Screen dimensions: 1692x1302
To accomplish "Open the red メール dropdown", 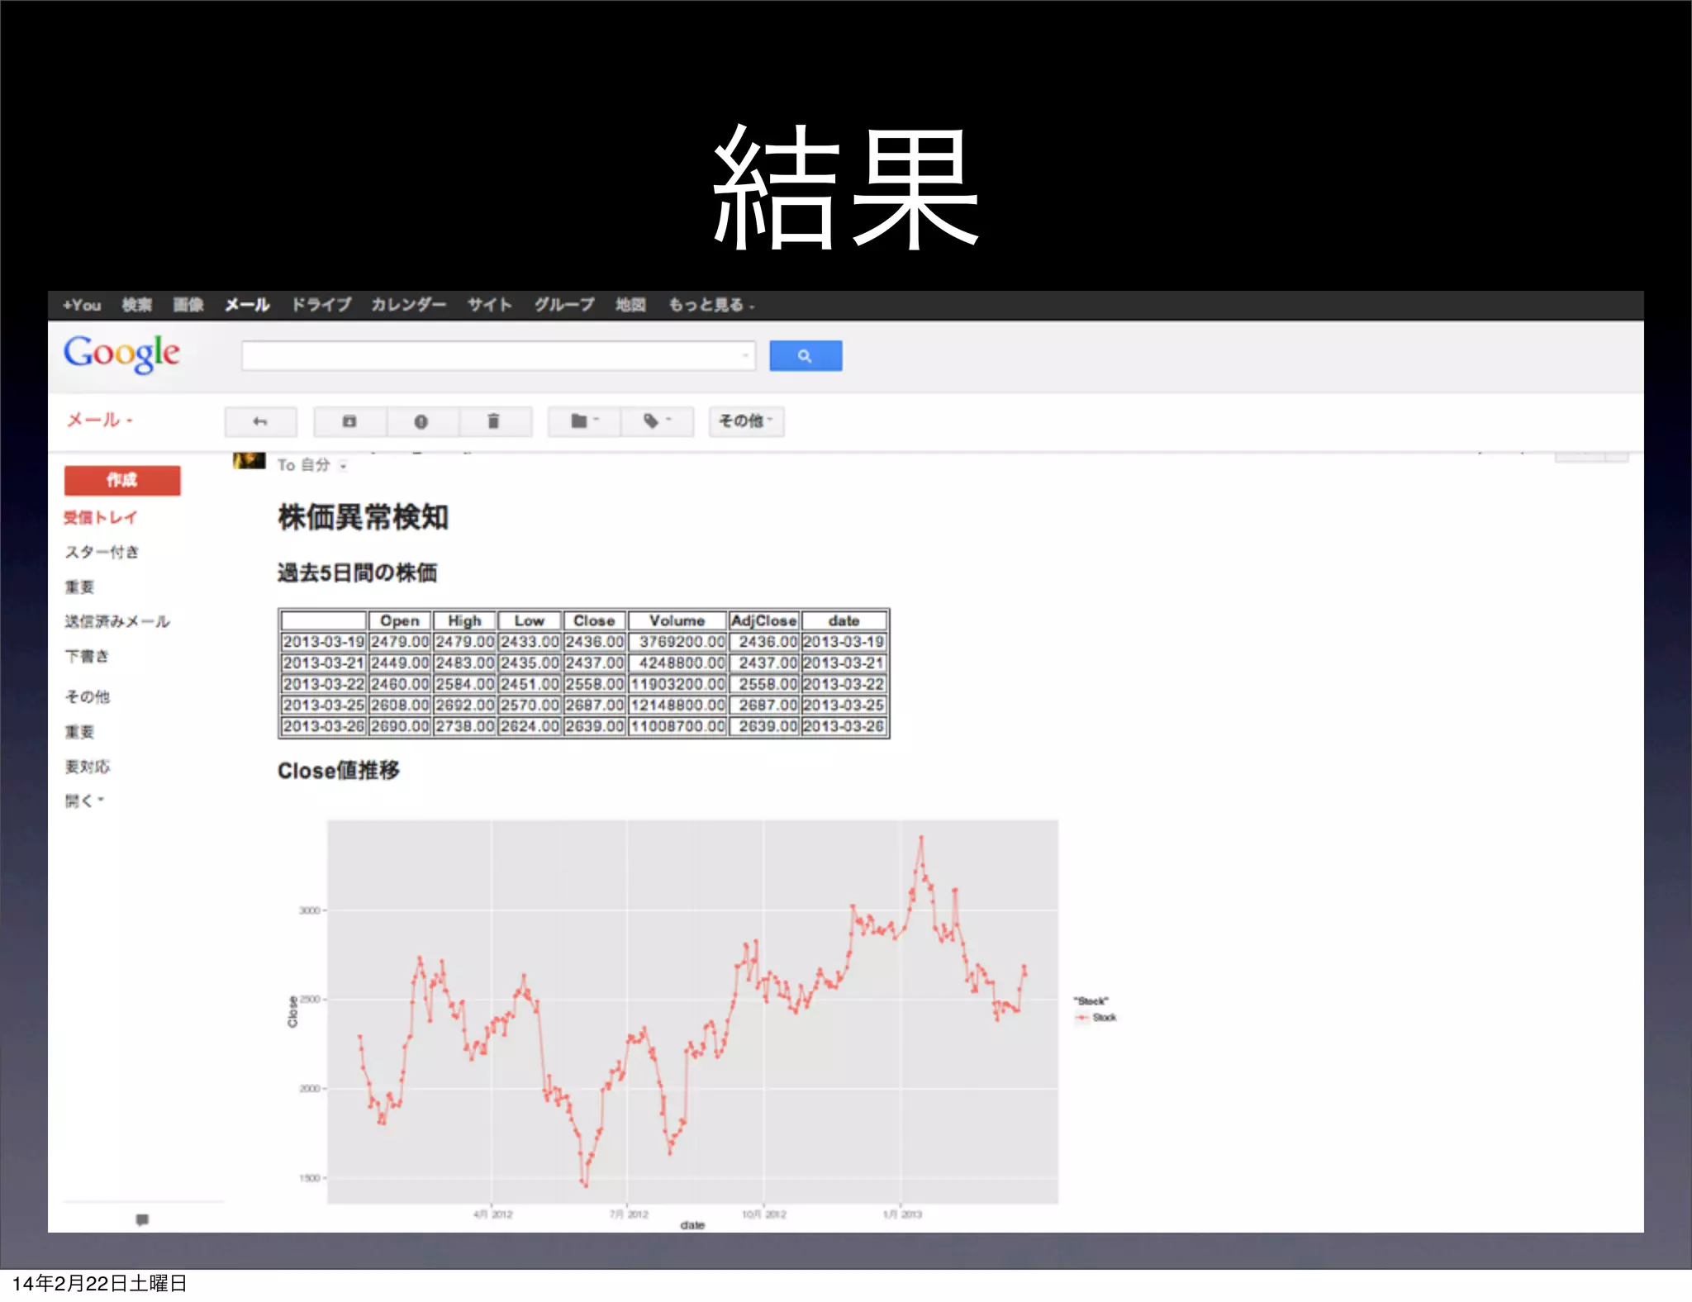I will pyautogui.click(x=99, y=420).
